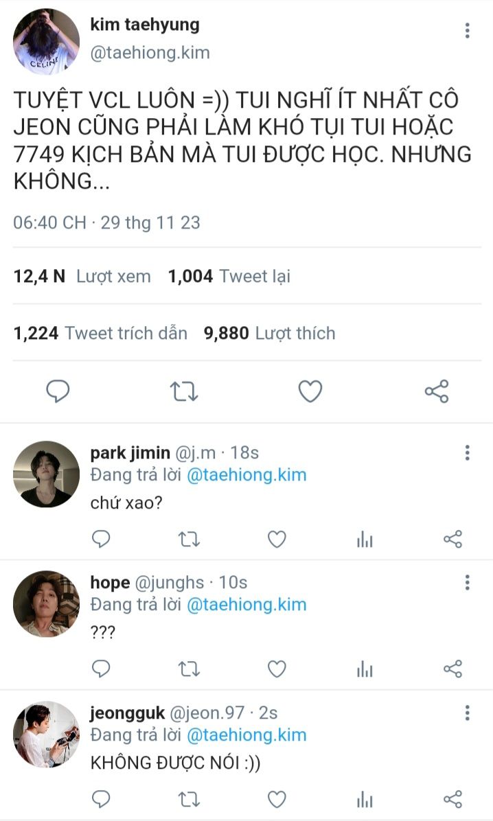Like the main tweet with heart
493x821 pixels.
(310, 391)
